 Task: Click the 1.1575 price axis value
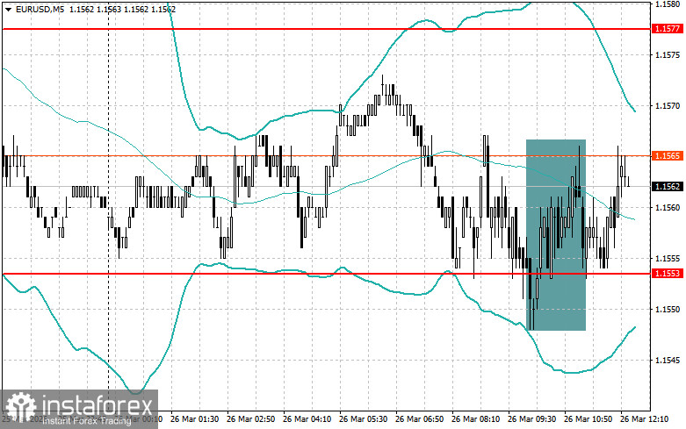tap(668, 55)
